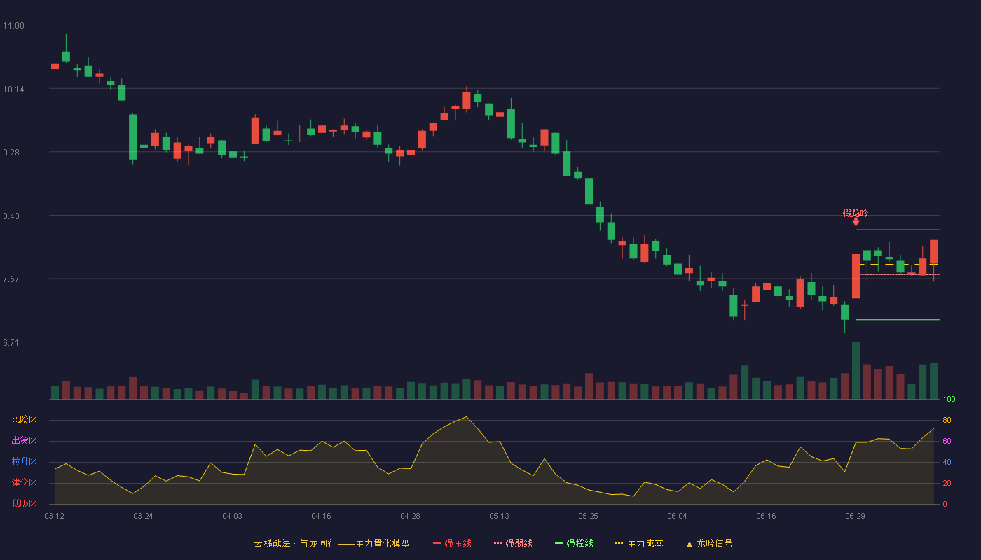Click the magenta 60 indicator scale value
The image size is (981, 560).
[x=947, y=441]
